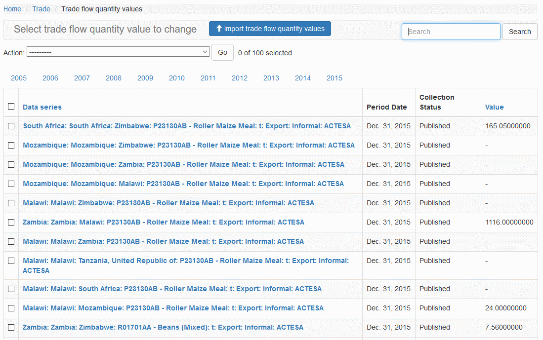Image resolution: width=543 pixels, height=340 pixels.
Task: Click into the Search input field
Action: [x=451, y=32]
